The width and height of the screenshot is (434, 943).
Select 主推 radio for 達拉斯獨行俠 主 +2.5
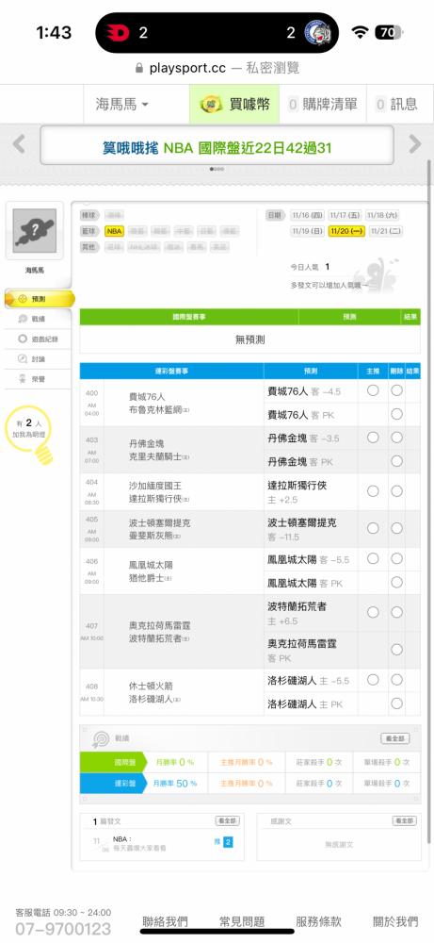(373, 491)
